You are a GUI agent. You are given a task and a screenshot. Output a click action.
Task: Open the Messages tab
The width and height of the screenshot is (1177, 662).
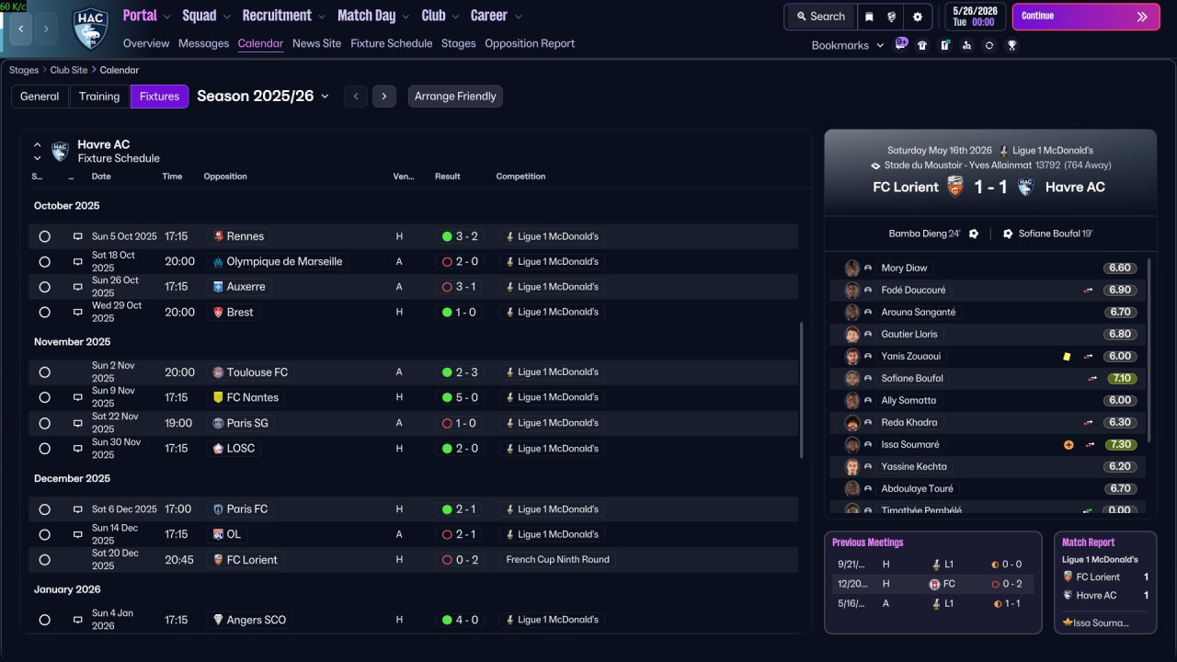tap(203, 43)
